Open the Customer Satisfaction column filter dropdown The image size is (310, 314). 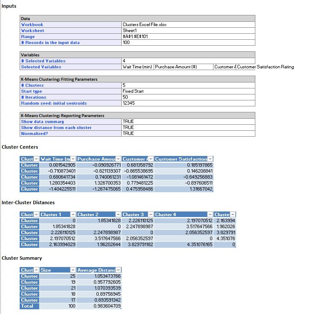tap(210, 159)
